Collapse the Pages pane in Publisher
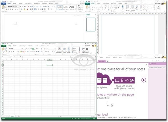Image resolution: width=168 pixels, height=122 pixels. pyautogui.click(x=96, y=14)
